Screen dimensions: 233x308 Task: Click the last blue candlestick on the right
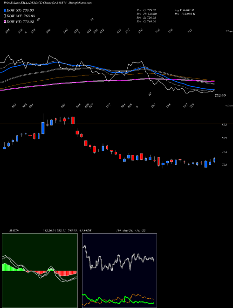pos(214,160)
